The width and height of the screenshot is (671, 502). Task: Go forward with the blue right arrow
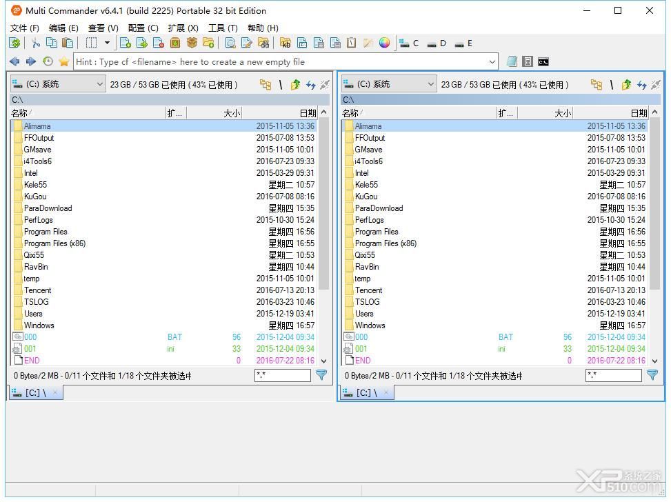(31, 61)
